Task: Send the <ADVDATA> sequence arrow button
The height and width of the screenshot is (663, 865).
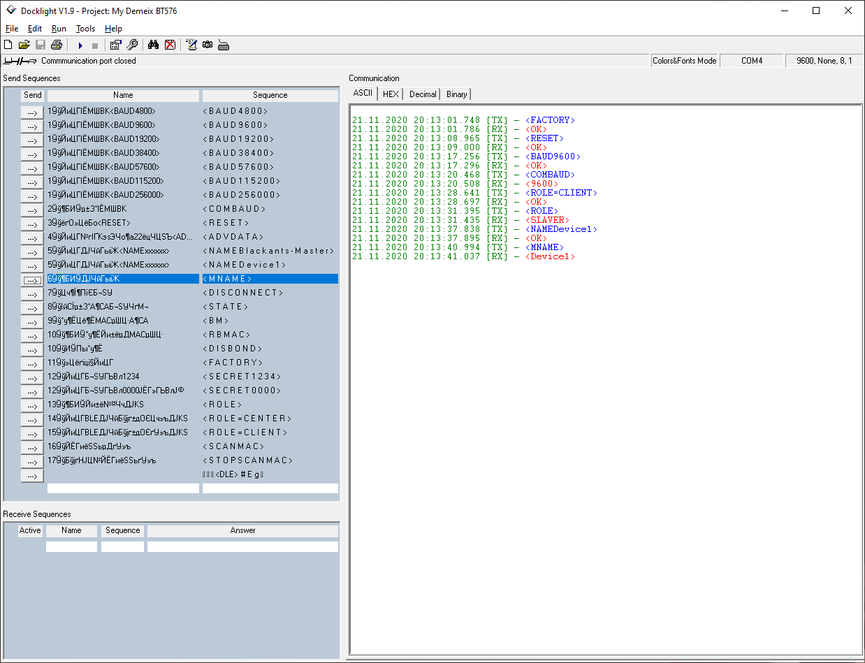Action: click(32, 238)
